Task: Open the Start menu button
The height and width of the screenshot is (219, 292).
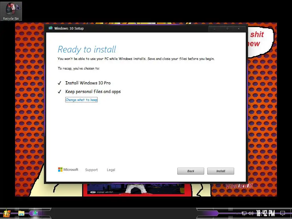Action: pos(7,213)
